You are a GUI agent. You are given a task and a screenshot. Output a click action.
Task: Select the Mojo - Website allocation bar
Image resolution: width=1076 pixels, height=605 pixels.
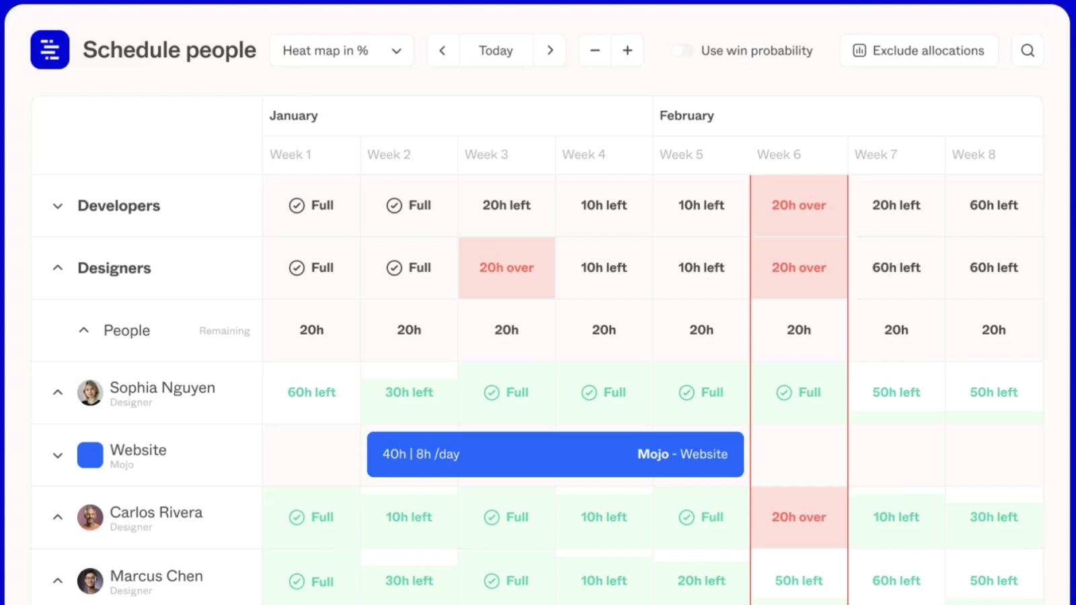click(555, 454)
